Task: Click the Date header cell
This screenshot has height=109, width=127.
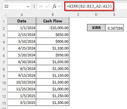Action: pyautogui.click(x=22, y=21)
